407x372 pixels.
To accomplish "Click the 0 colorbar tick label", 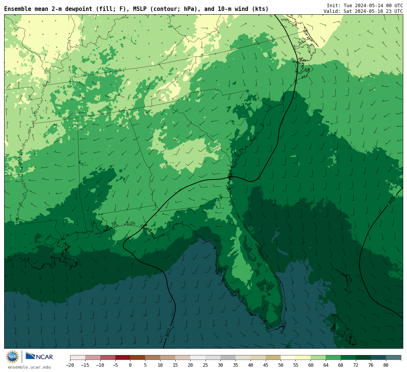I will pyautogui.click(x=130, y=365).
